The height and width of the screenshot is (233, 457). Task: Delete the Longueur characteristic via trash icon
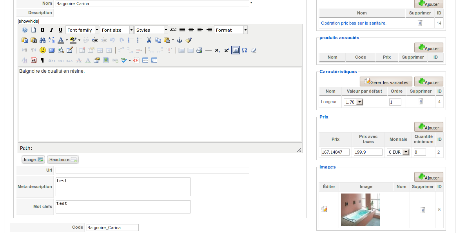click(421, 102)
